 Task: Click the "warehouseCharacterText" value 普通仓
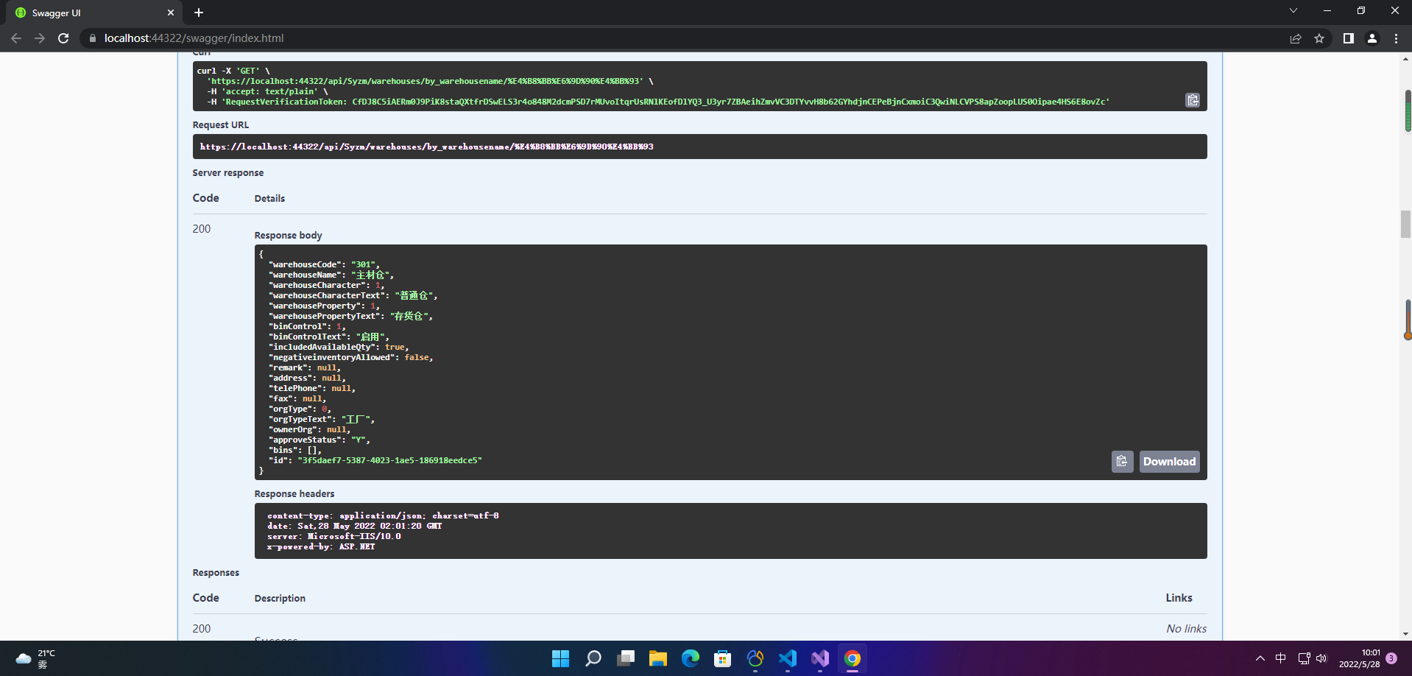click(x=414, y=295)
